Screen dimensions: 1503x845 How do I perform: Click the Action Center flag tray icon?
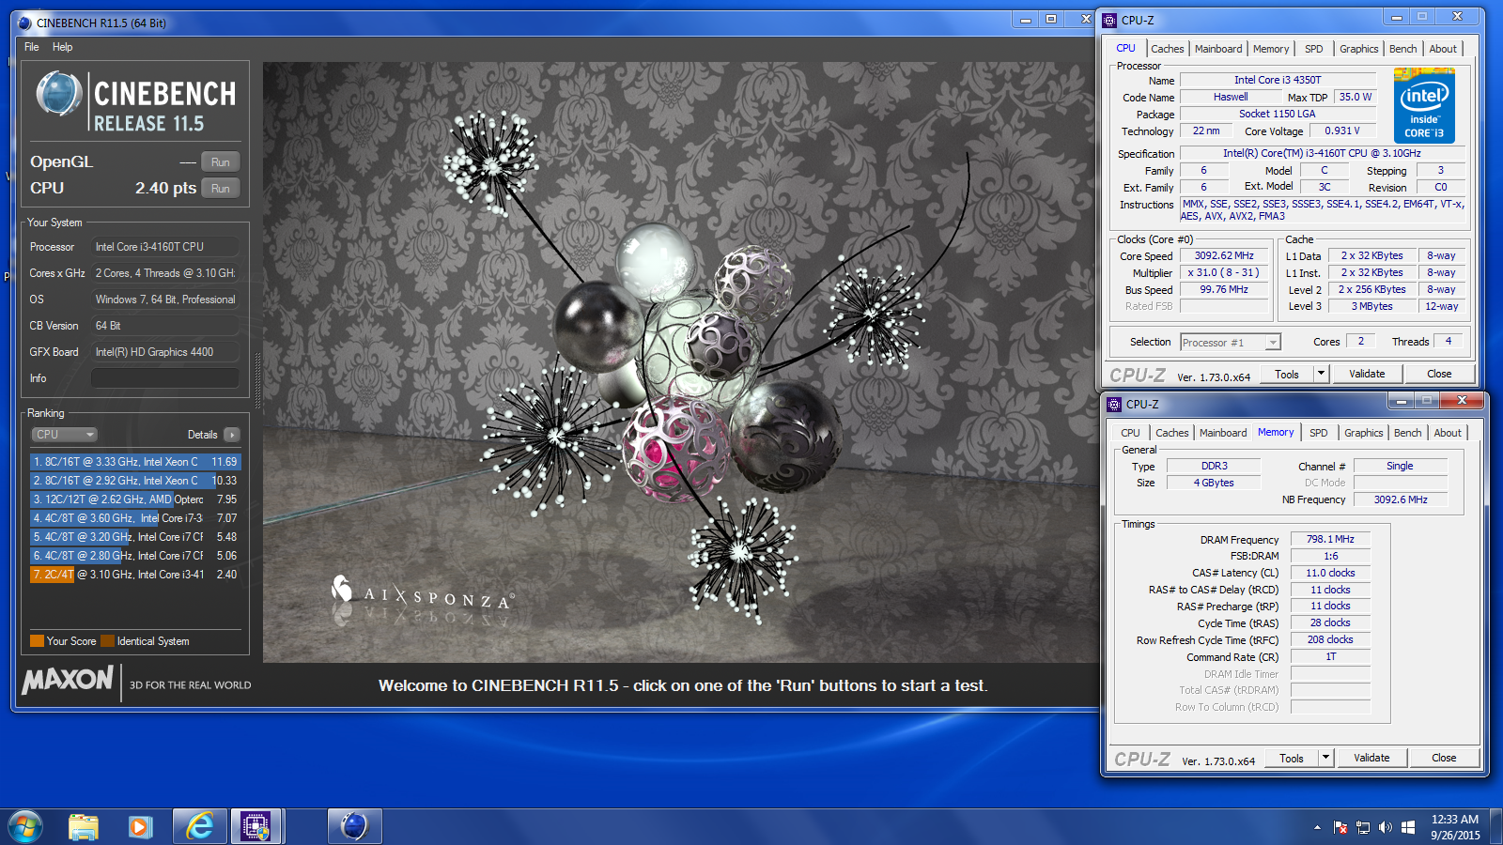1340,827
